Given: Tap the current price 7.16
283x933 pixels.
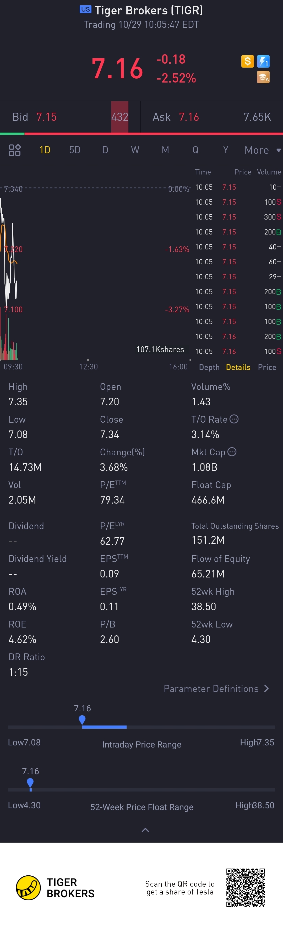Looking at the screenshot, I should [x=117, y=68].
